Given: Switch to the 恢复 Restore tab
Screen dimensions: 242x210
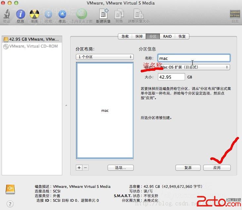Looking at the screenshot, I should (x=182, y=36).
